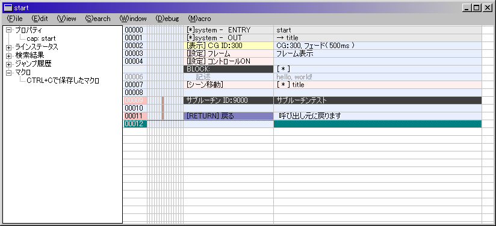The height and width of the screenshot is (226, 496).
Task: Click the teal selected cell in row 00012
Action: (x=377, y=124)
